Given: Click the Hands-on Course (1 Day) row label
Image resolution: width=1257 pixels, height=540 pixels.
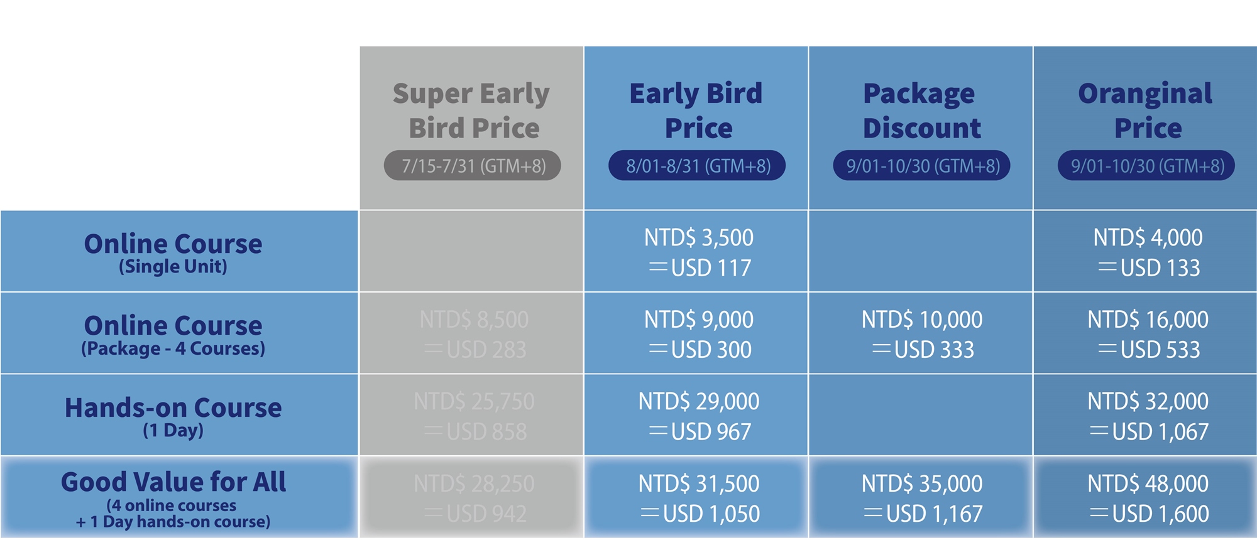Looking at the screenshot, I should pos(173,416).
